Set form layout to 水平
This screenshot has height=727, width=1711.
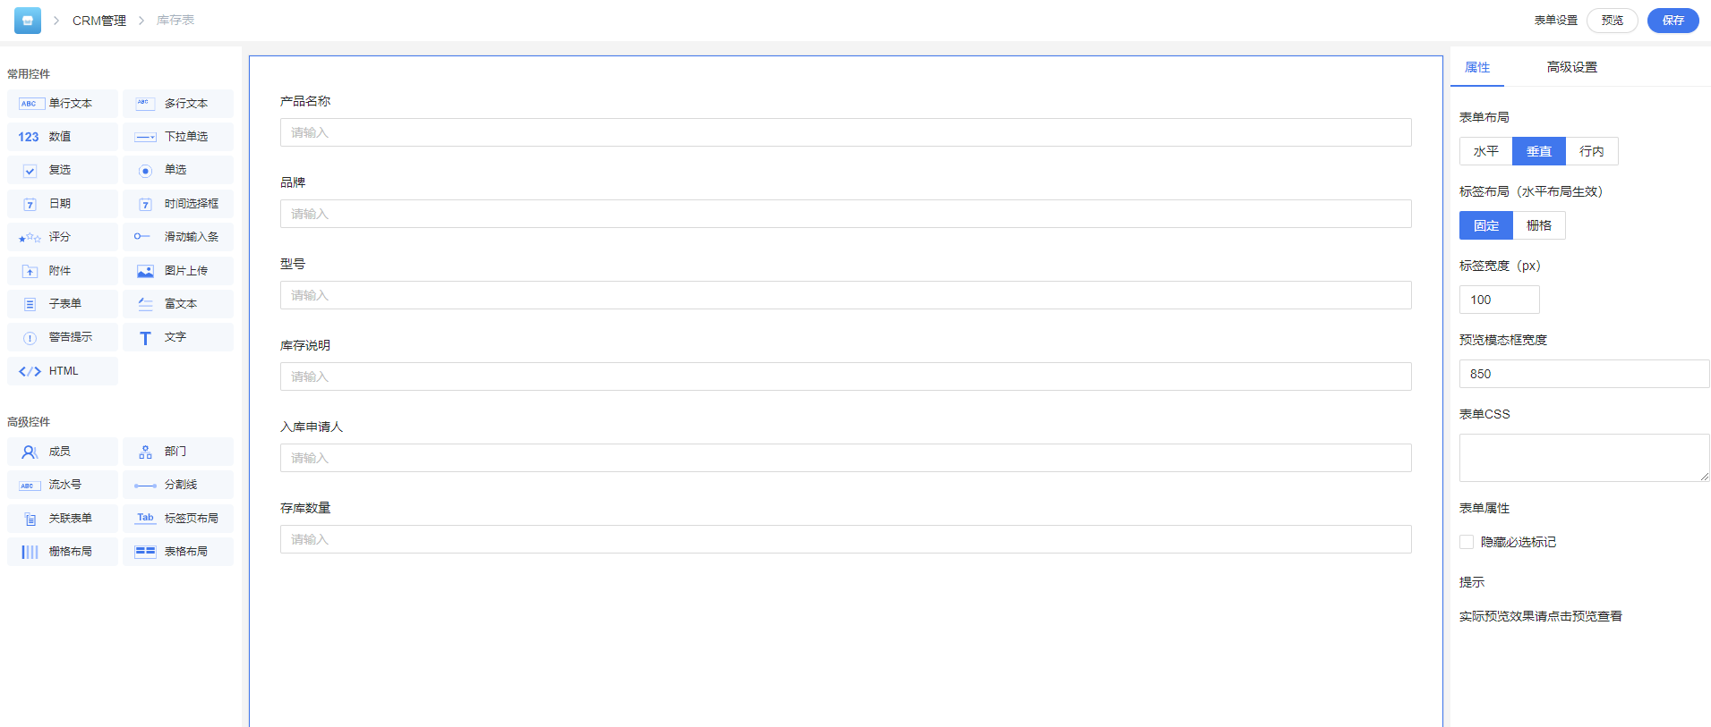coord(1485,151)
